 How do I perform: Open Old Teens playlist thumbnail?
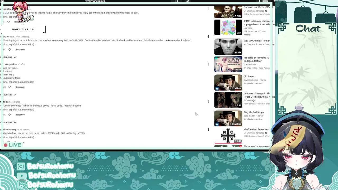click(x=228, y=83)
